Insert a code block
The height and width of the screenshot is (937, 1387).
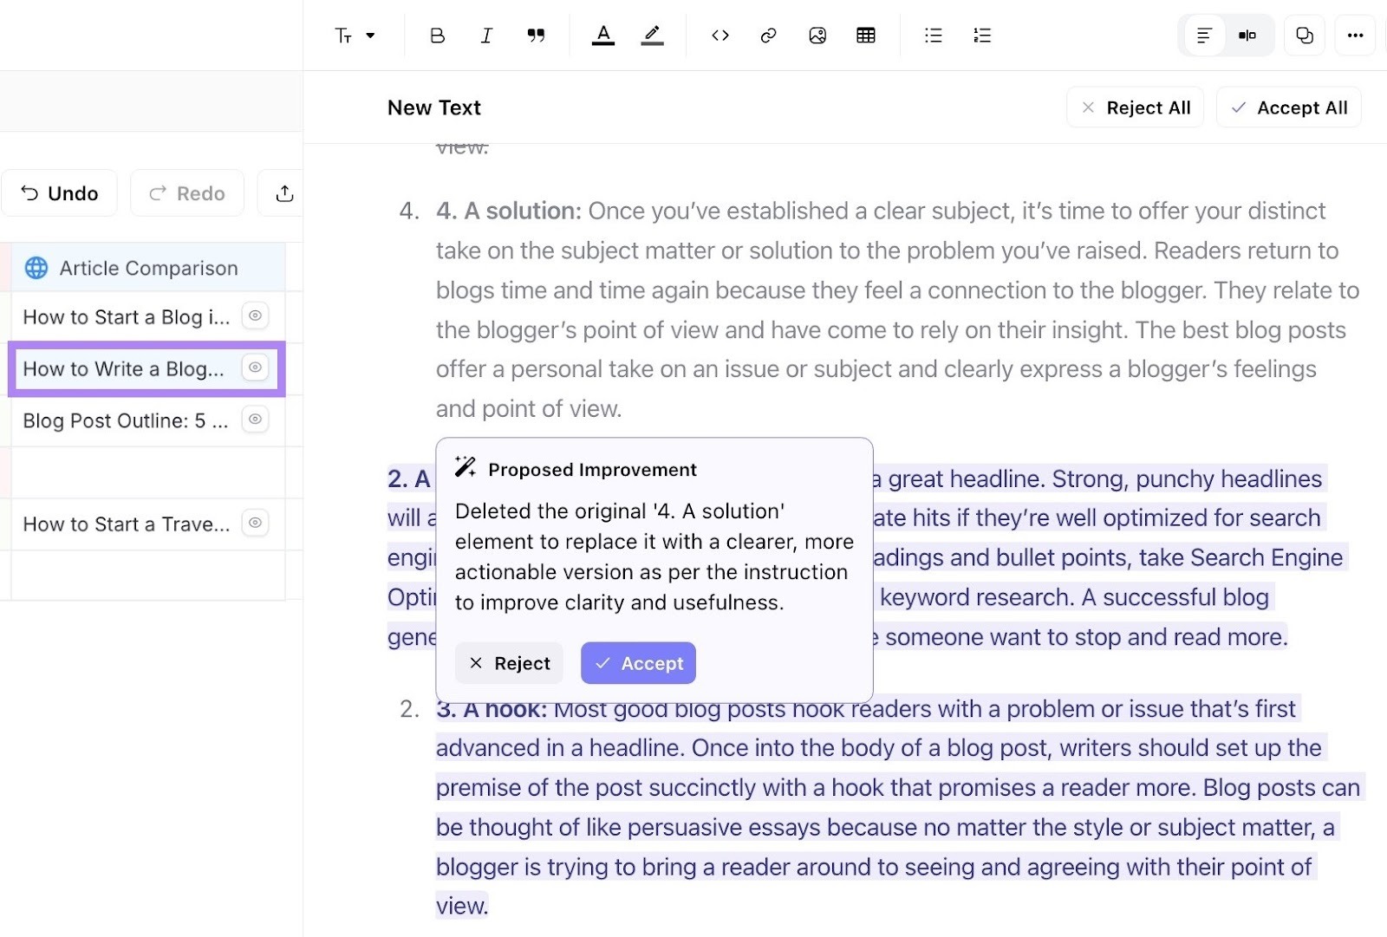[x=720, y=35]
